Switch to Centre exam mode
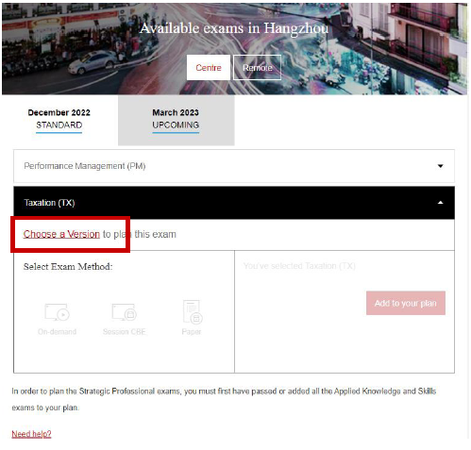 pyautogui.click(x=209, y=68)
